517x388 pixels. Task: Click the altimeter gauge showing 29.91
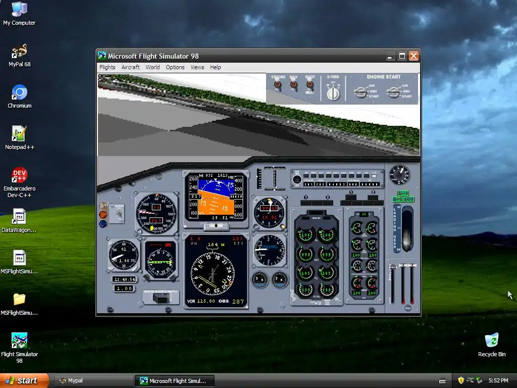click(269, 213)
